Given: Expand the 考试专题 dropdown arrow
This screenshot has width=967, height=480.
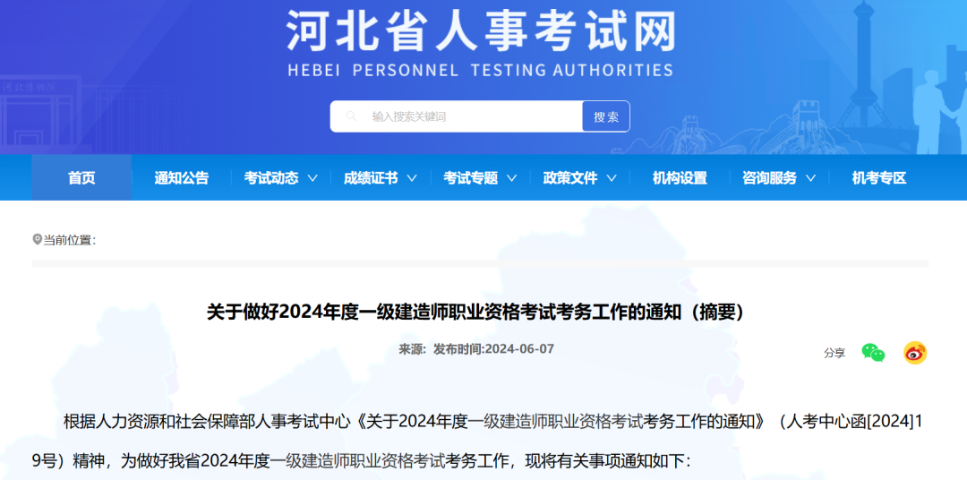Looking at the screenshot, I should click(x=512, y=179).
